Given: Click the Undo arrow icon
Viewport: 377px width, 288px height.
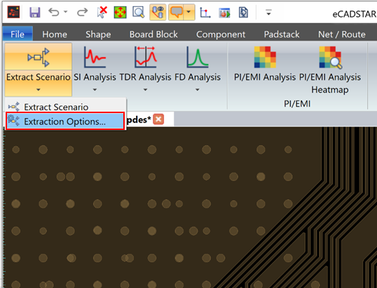Looking at the screenshot, I should [54, 12].
